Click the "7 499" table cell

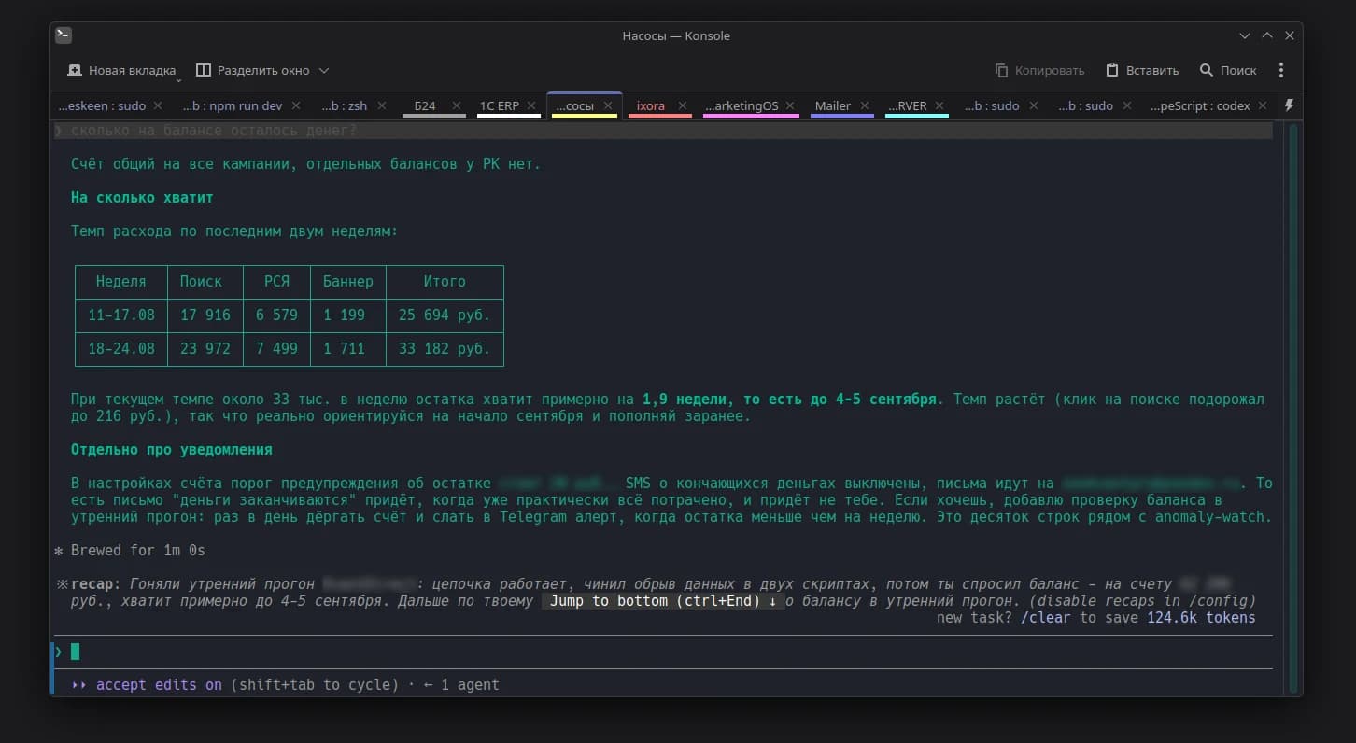276,348
